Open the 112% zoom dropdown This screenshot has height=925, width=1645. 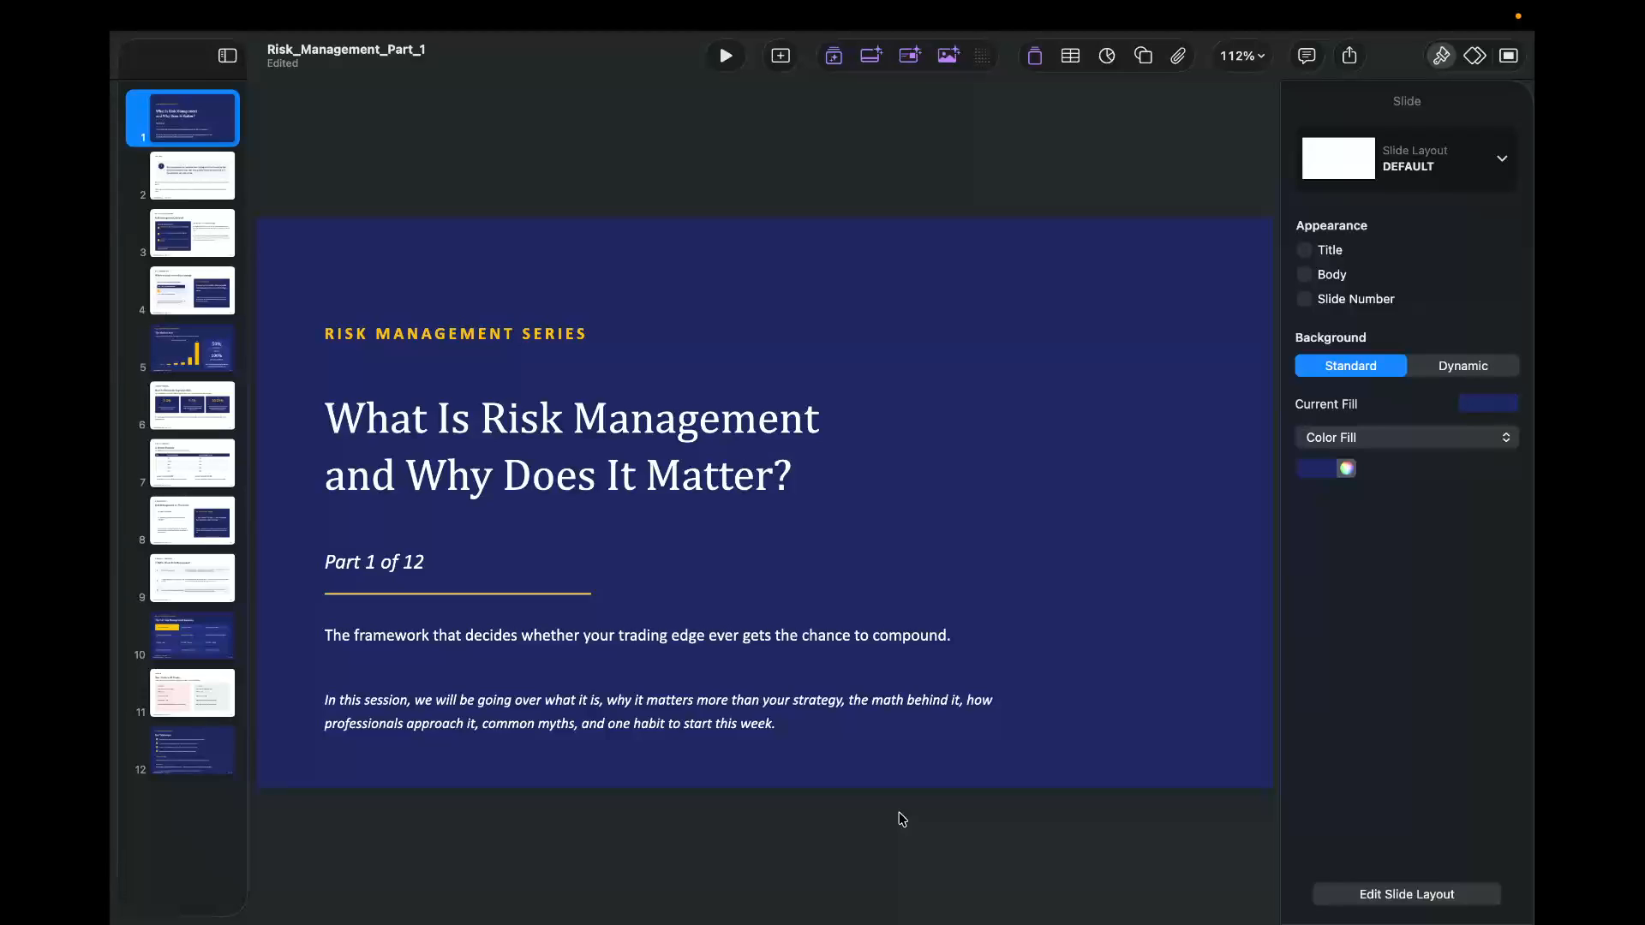(1242, 56)
